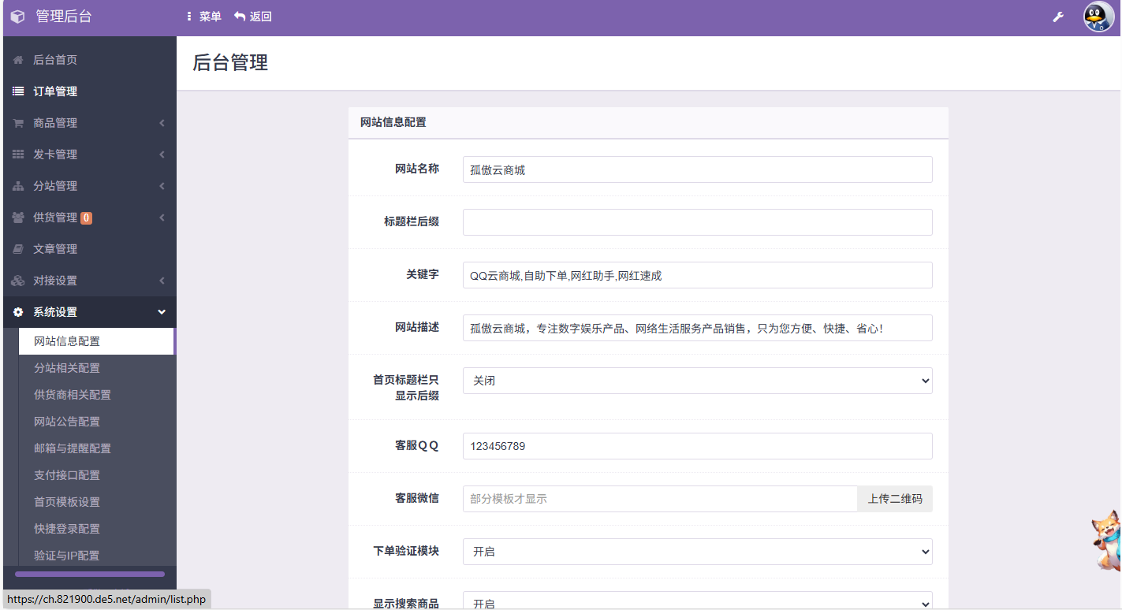Expand the 发卡管理 sidebar menu

pyautogui.click(x=88, y=154)
